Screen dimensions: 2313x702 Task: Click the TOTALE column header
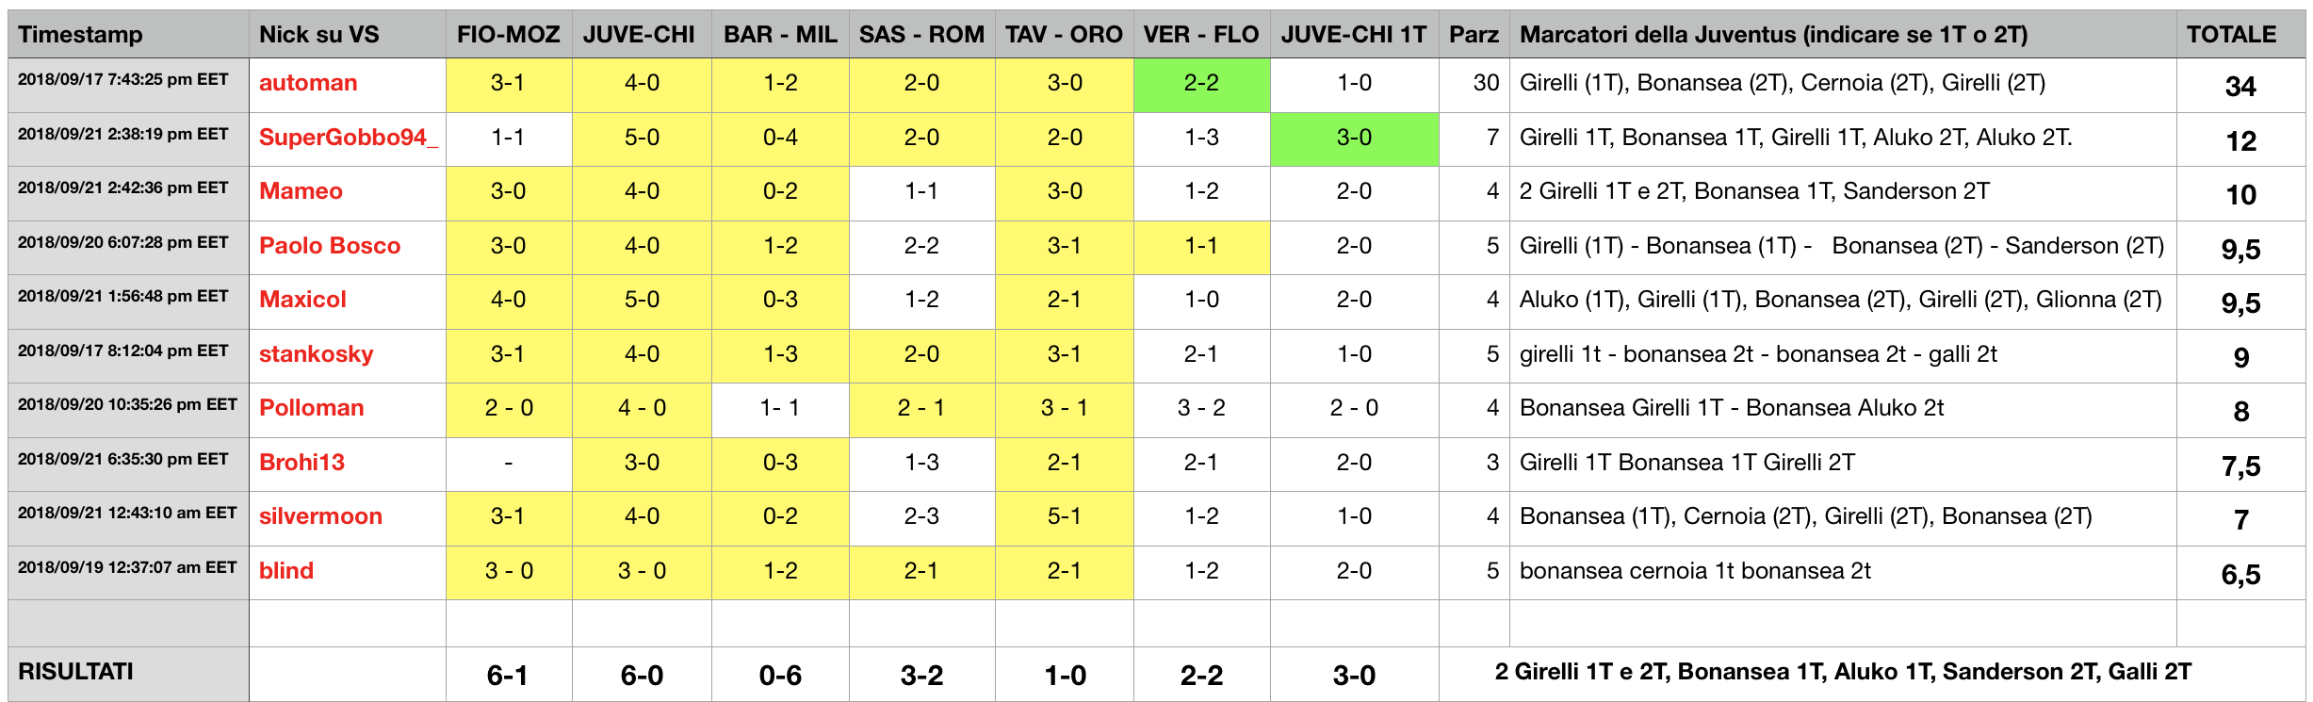click(x=2240, y=35)
